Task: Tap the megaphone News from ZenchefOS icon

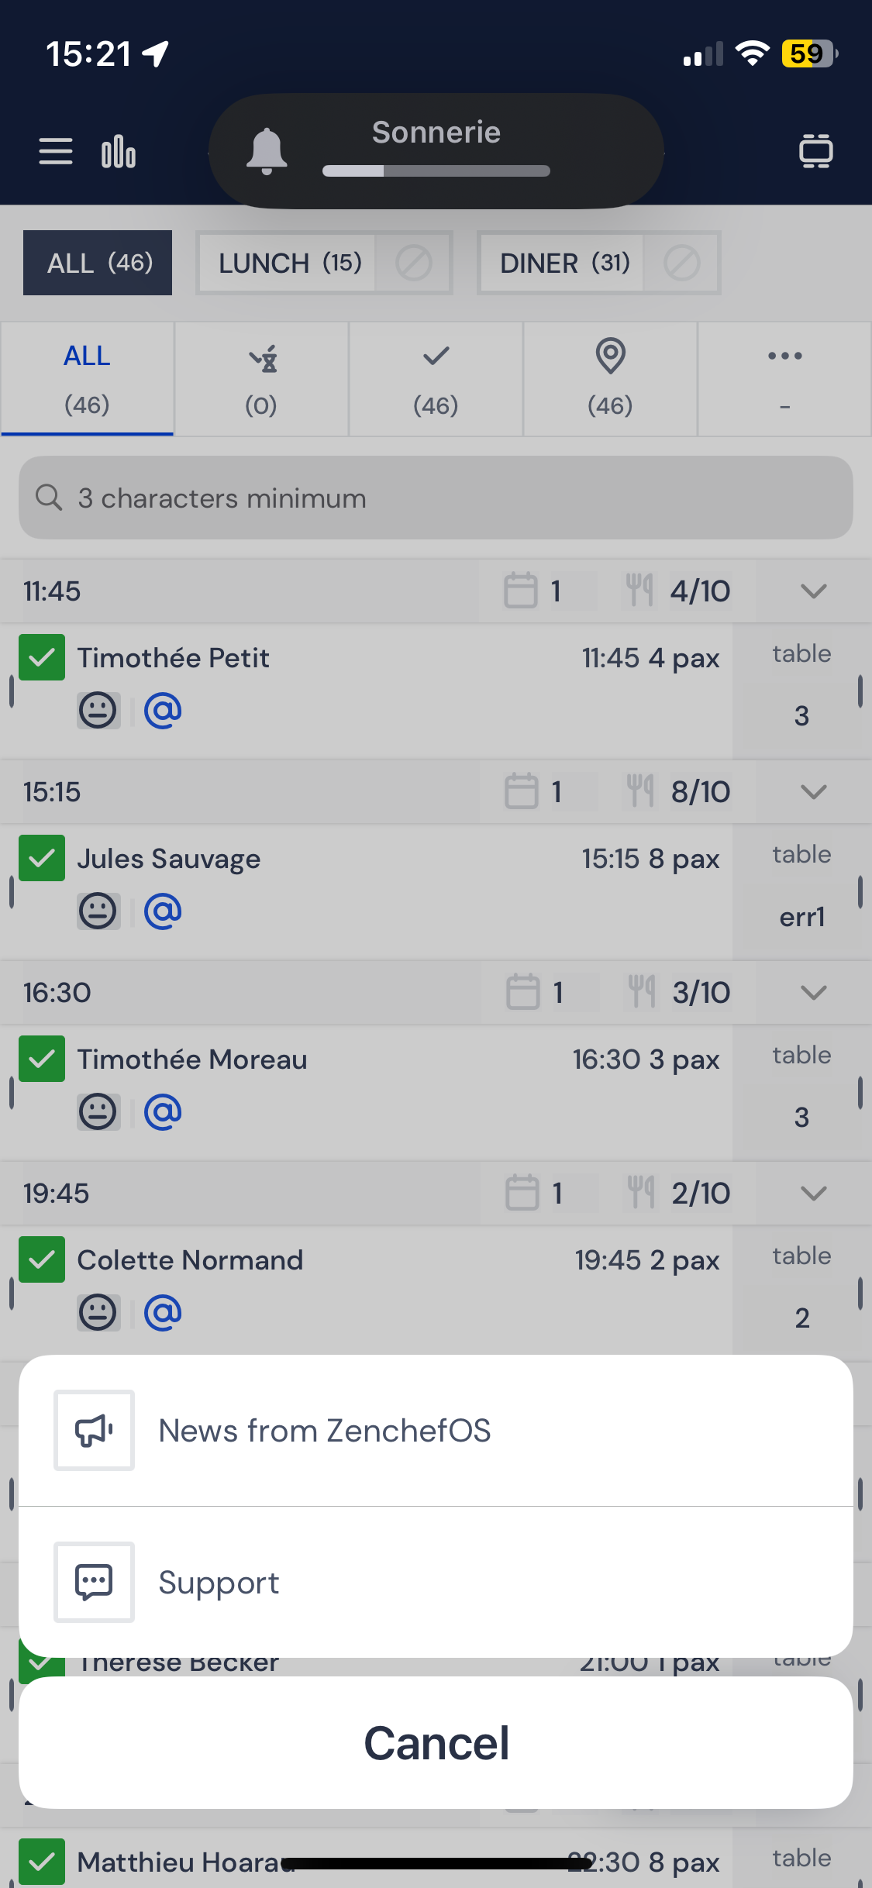Action: click(x=94, y=1430)
